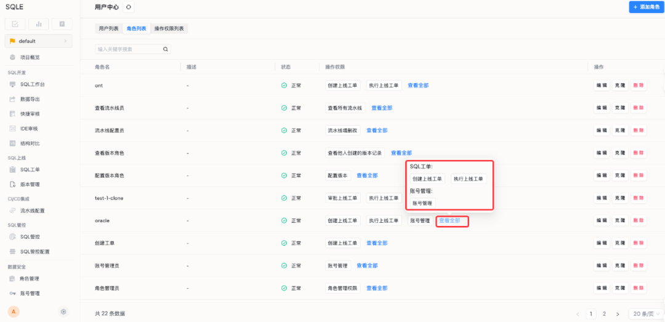Click the checklist icon in sidebar top

click(15, 24)
